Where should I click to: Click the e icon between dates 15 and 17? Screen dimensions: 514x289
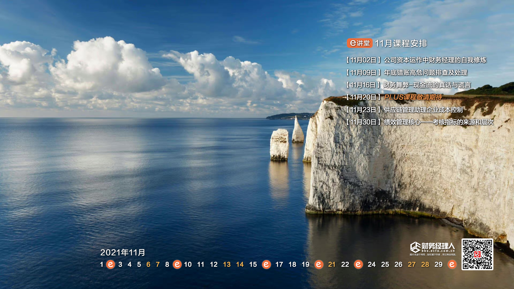click(x=266, y=264)
